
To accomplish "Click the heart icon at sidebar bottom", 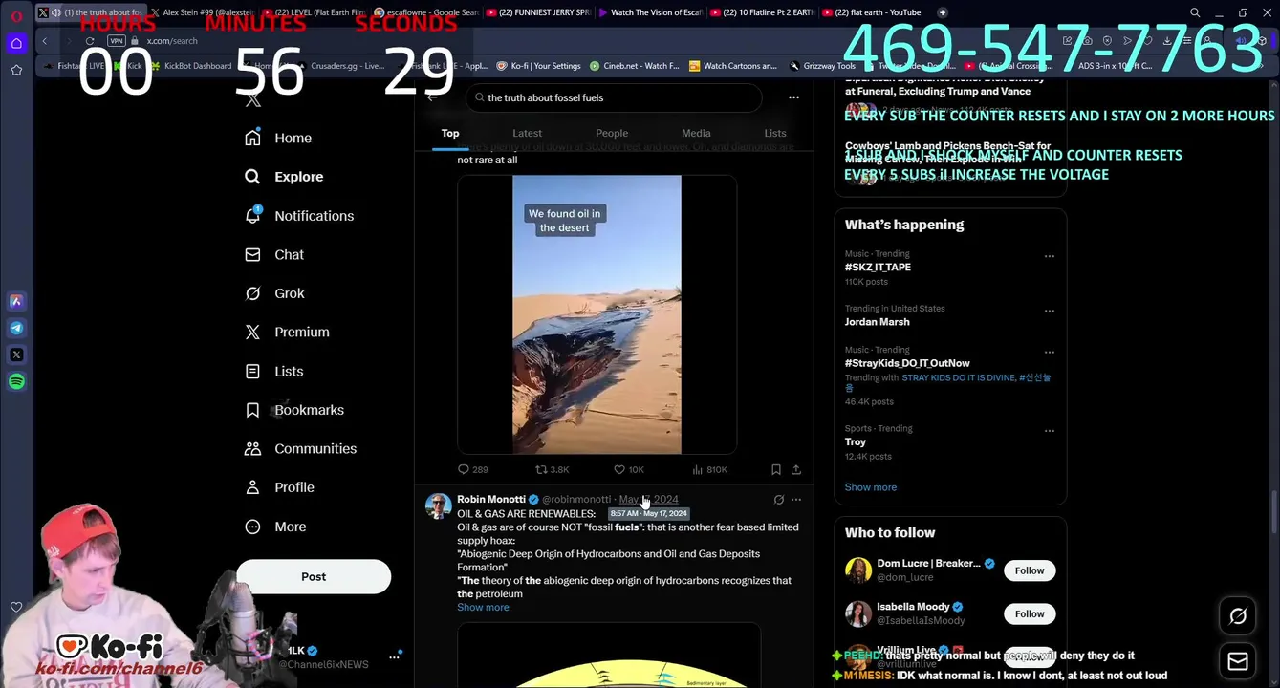I will (16, 607).
